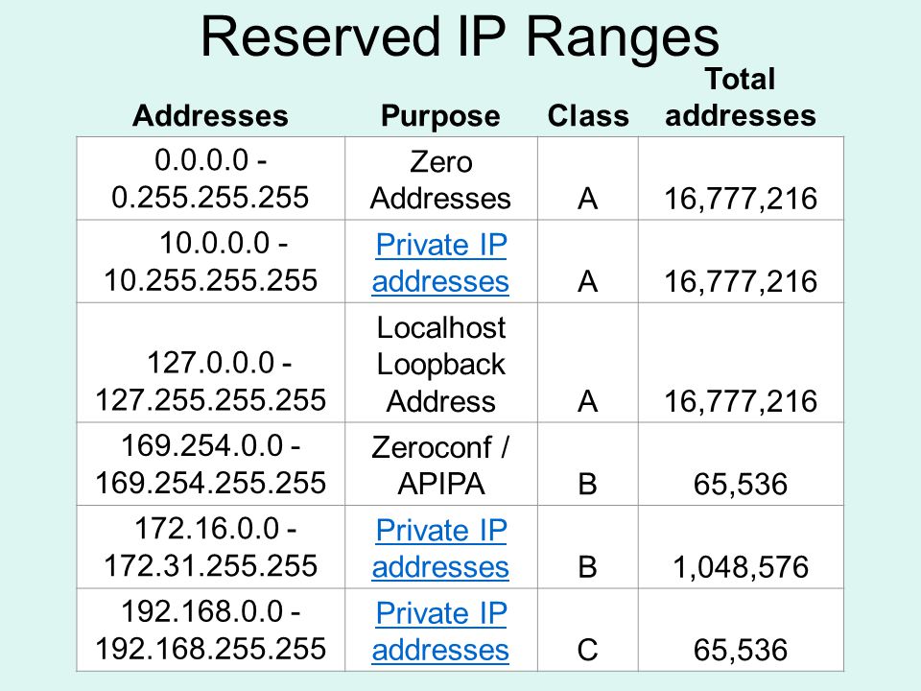Click the 192.168.0.0 - 192.168.255.255 cell
The width and height of the screenshot is (921, 691).
[210, 630]
